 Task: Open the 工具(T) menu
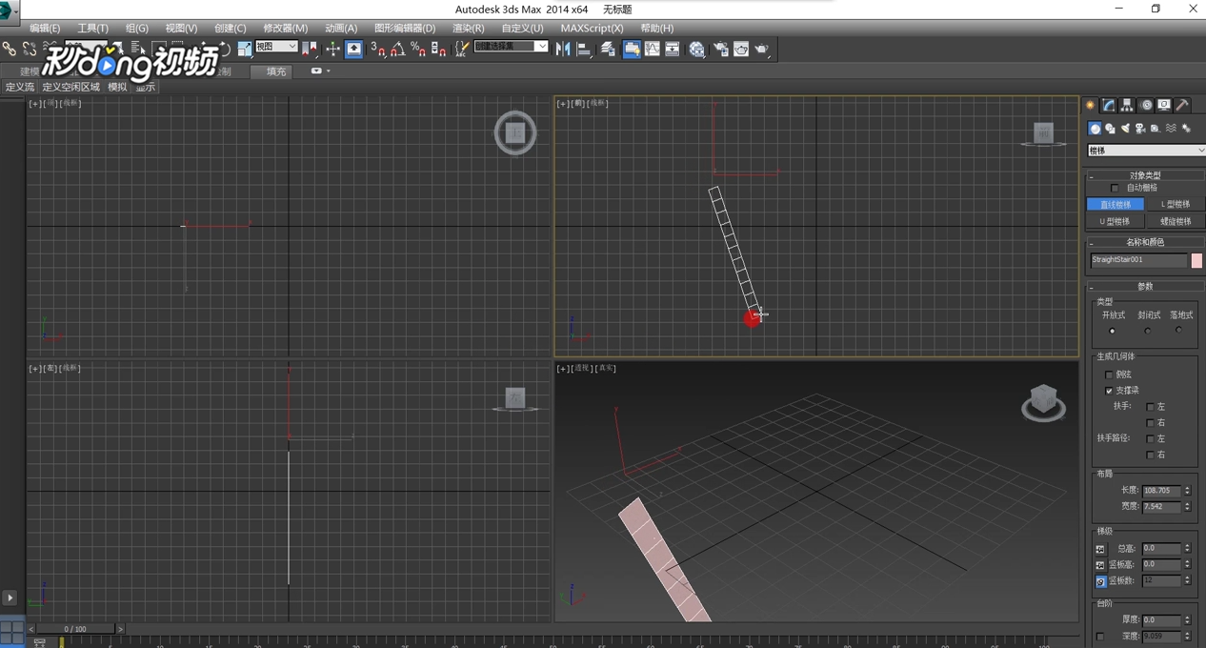pos(92,29)
